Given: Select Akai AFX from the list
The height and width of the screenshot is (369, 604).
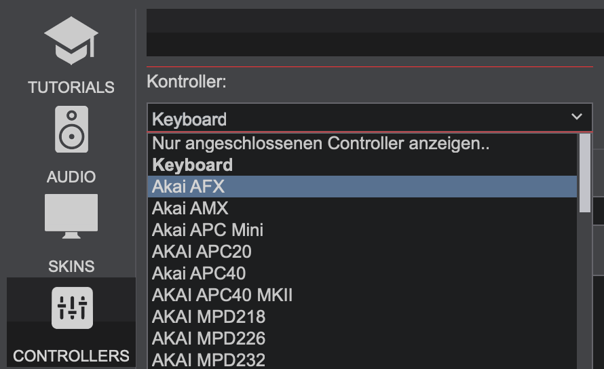Looking at the screenshot, I should pyautogui.click(x=362, y=187).
